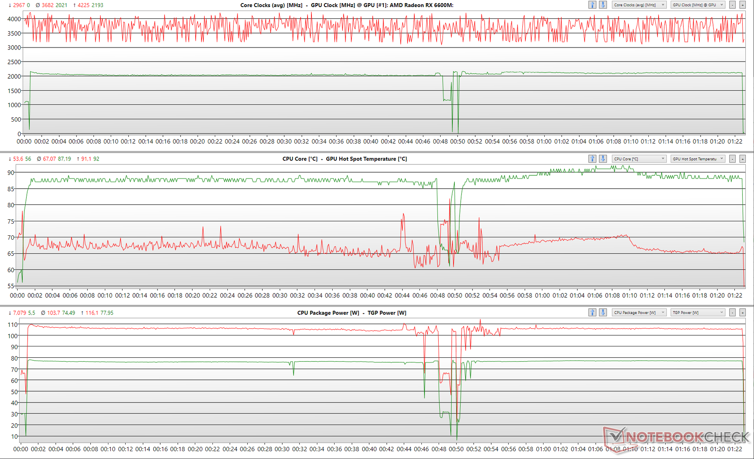
Task: Click up arrow icon in Core Clocks graph
Action: coord(592,5)
